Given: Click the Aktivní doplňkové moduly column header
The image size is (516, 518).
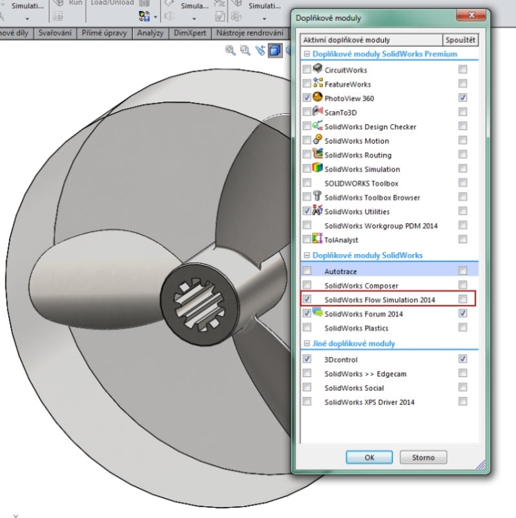Looking at the screenshot, I should pos(371,40).
